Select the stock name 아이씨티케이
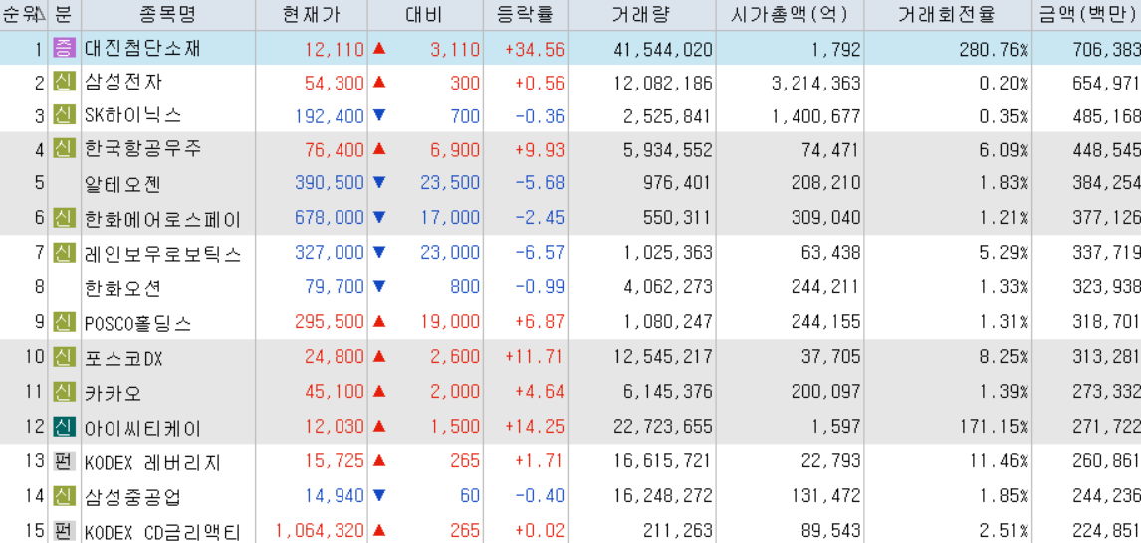This screenshot has height=543, width=1141. coord(142,427)
